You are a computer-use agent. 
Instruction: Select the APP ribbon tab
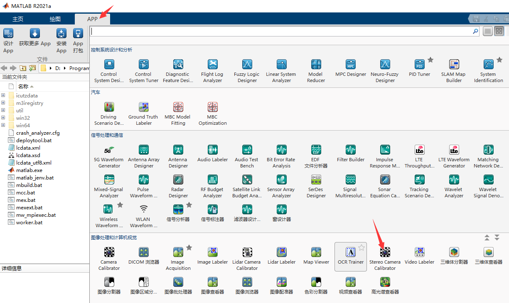coord(92,19)
